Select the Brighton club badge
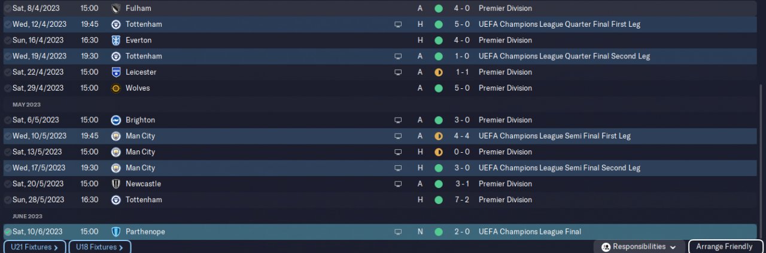766x253 pixels. click(x=116, y=120)
